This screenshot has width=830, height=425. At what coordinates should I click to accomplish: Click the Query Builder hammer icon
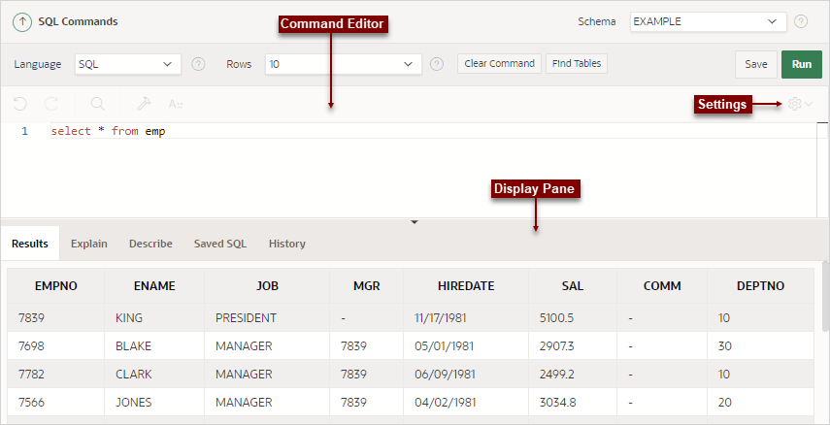click(144, 104)
